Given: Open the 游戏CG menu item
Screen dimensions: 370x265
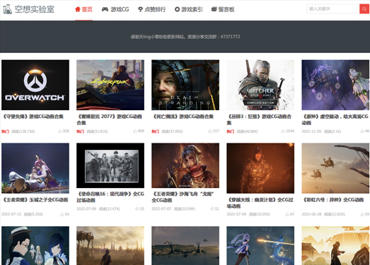Looking at the screenshot, I should (115, 9).
